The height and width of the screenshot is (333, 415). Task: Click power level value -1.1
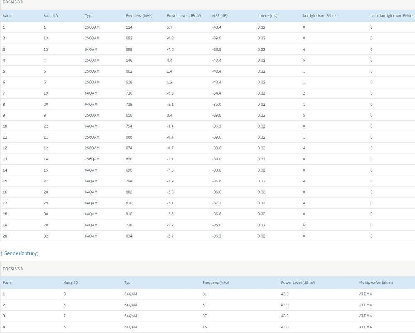(x=170, y=159)
